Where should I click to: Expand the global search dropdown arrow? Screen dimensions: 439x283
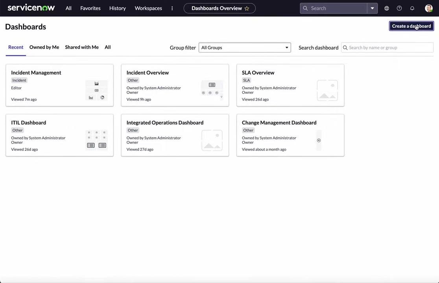click(373, 8)
